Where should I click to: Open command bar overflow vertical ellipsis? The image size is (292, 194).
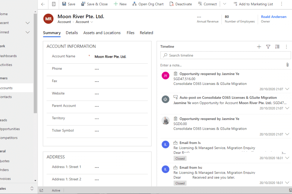click(x=281, y=4)
